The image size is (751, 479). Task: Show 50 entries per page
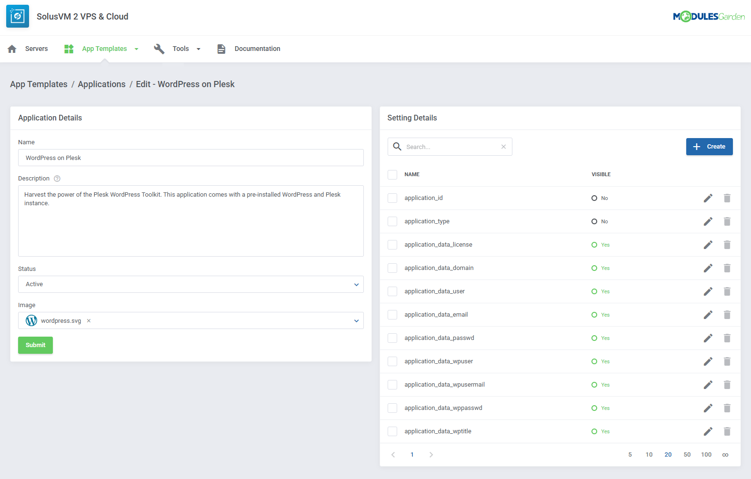(x=687, y=455)
